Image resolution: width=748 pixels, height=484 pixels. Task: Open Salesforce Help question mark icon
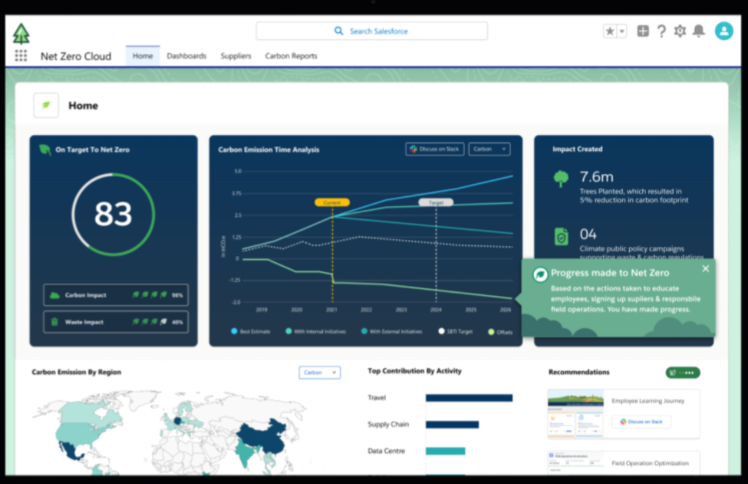pos(661,31)
